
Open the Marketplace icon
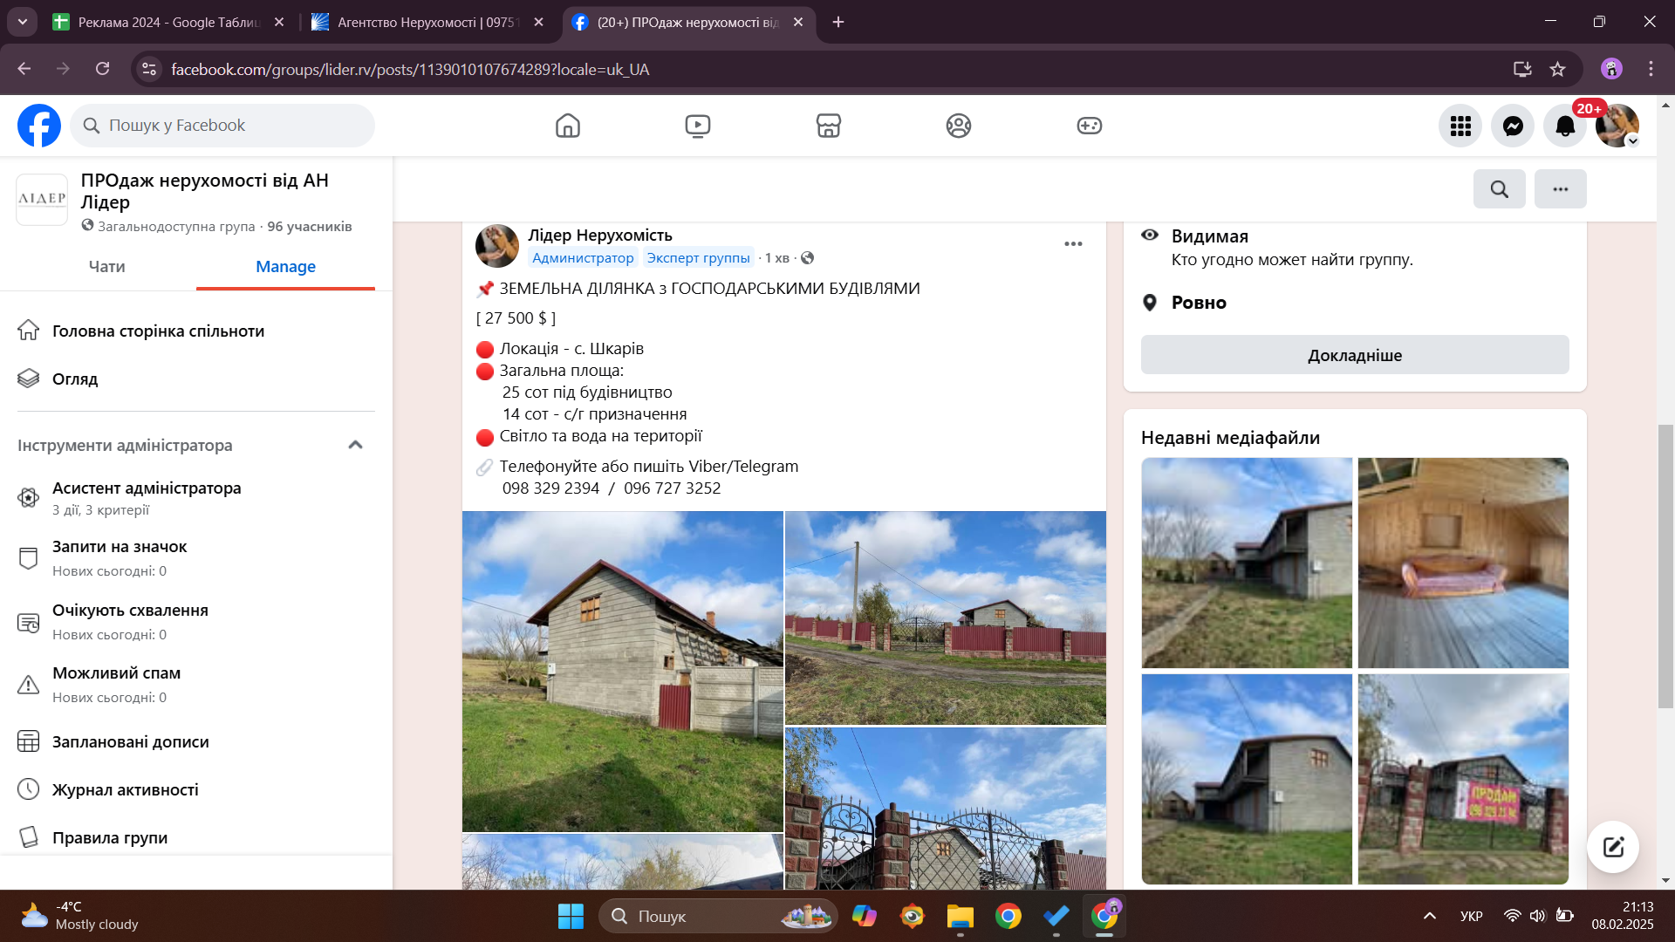click(828, 126)
